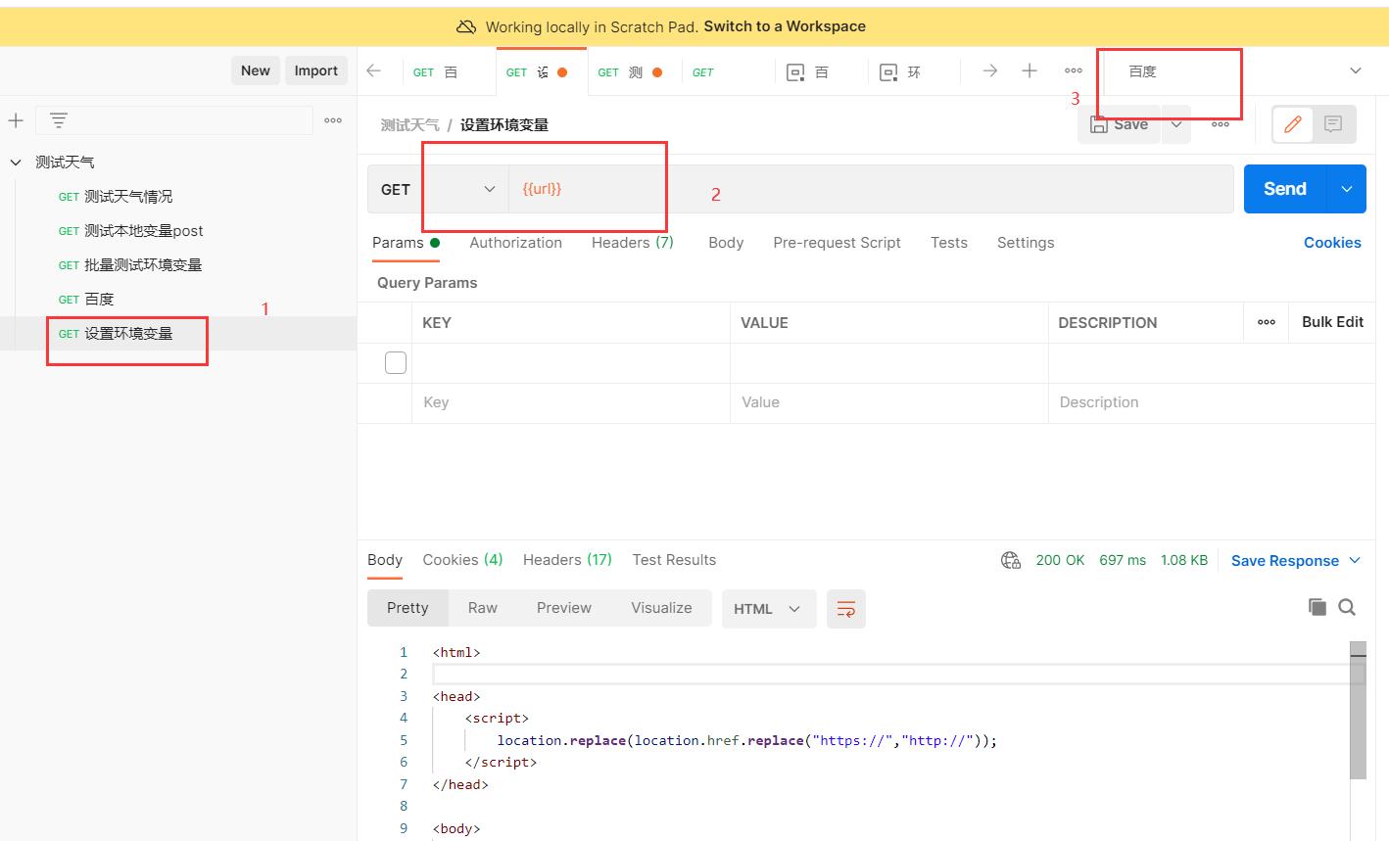
Task: Click the pencil edit mode icon
Action: tap(1293, 124)
